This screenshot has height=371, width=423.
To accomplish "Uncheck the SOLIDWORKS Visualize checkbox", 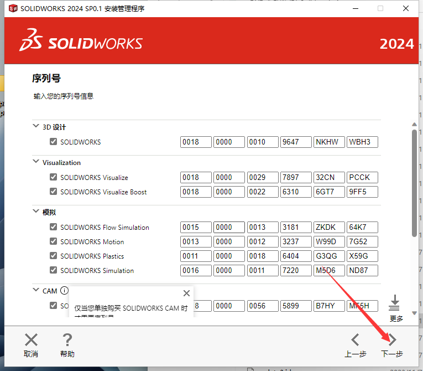I will [x=54, y=177].
